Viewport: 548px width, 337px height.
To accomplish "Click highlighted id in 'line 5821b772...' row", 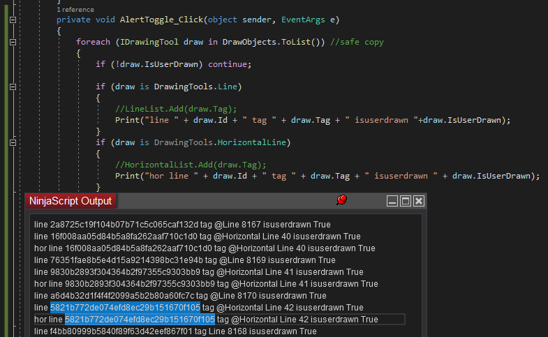I will point(125,308).
